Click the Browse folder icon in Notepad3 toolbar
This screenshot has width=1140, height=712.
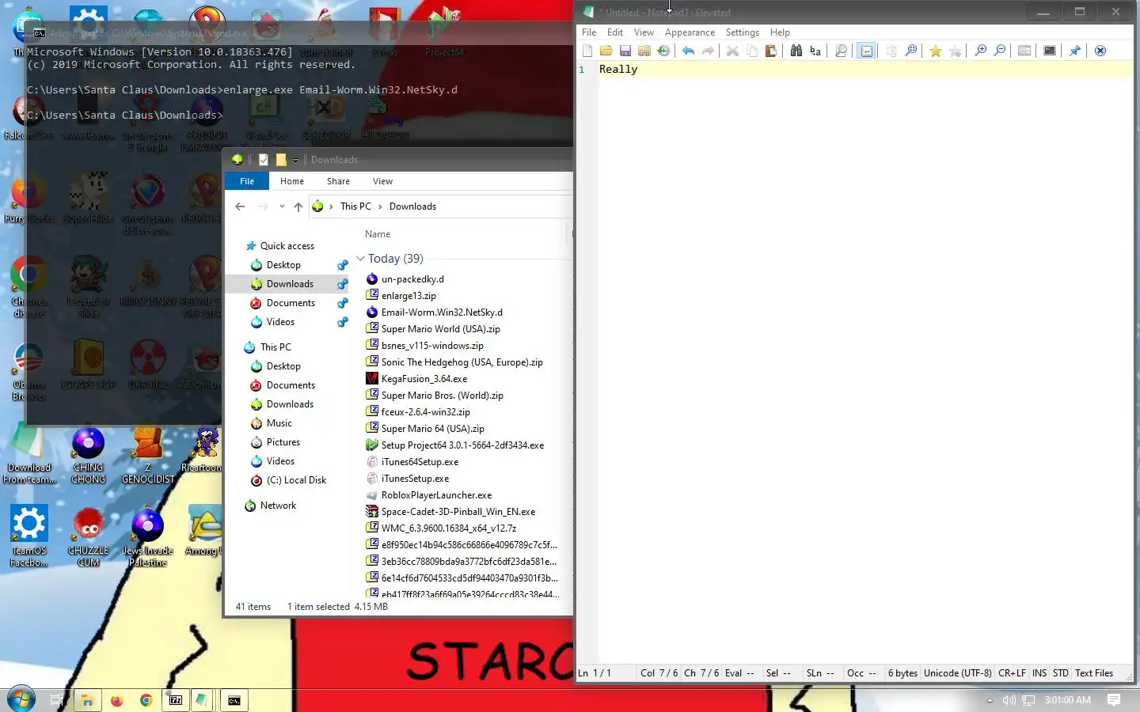pos(644,51)
